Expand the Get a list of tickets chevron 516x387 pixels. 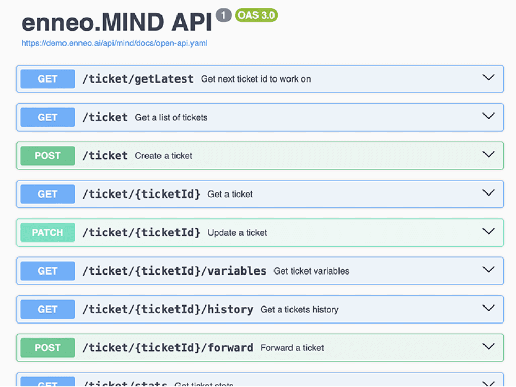(488, 116)
